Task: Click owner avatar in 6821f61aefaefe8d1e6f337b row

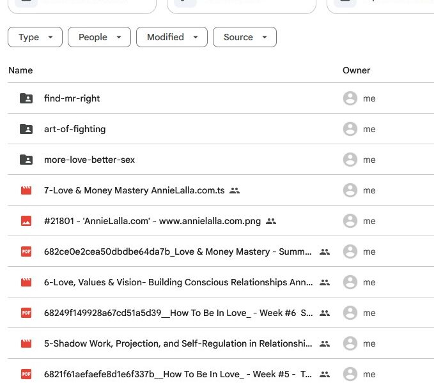Action: pos(350,374)
